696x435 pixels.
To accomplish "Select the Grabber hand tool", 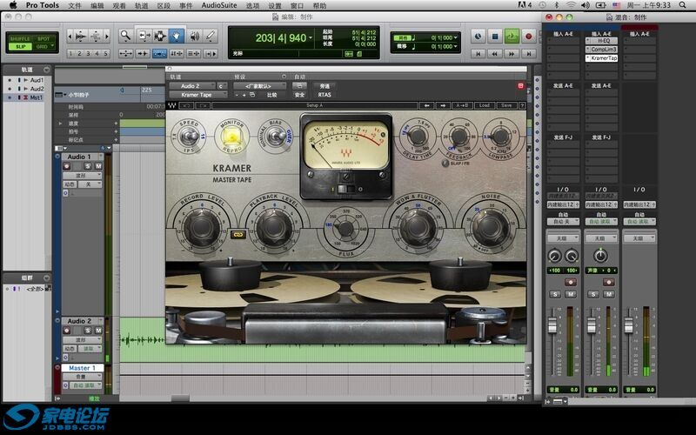I will pyautogui.click(x=177, y=36).
